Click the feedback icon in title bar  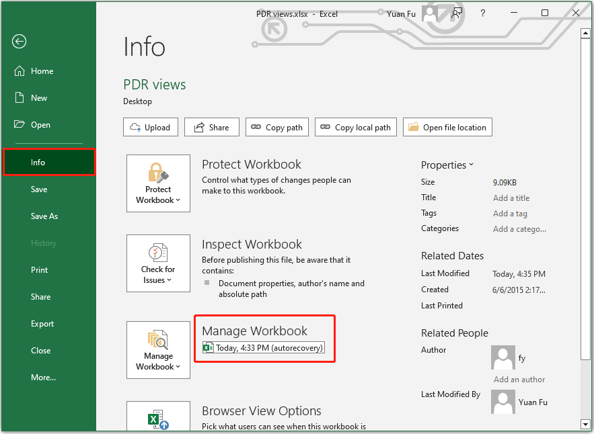457,13
